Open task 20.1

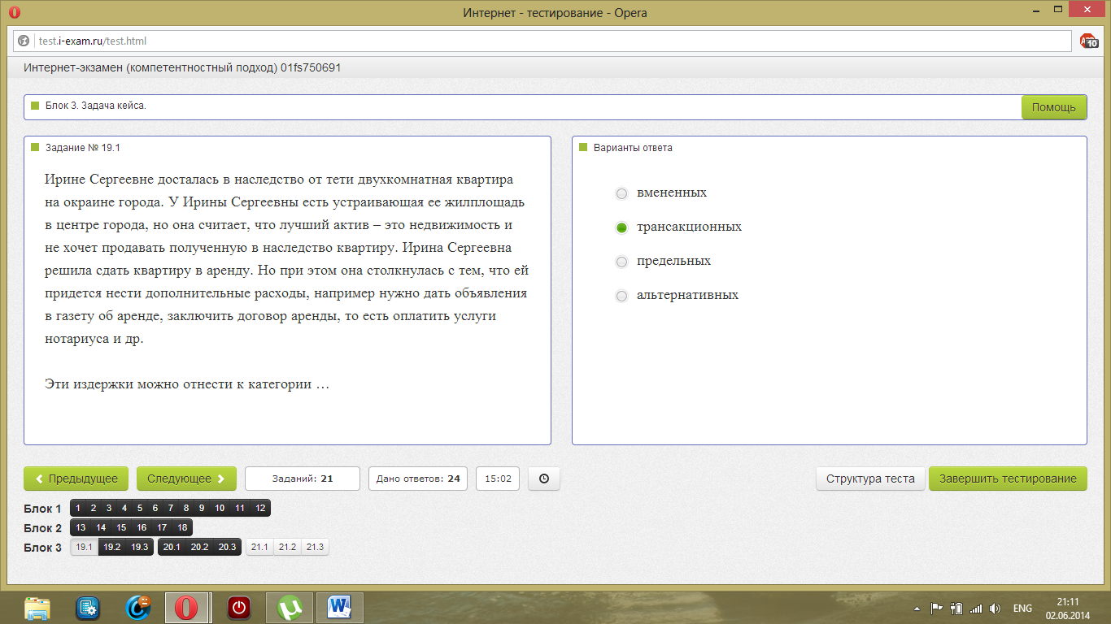point(172,547)
